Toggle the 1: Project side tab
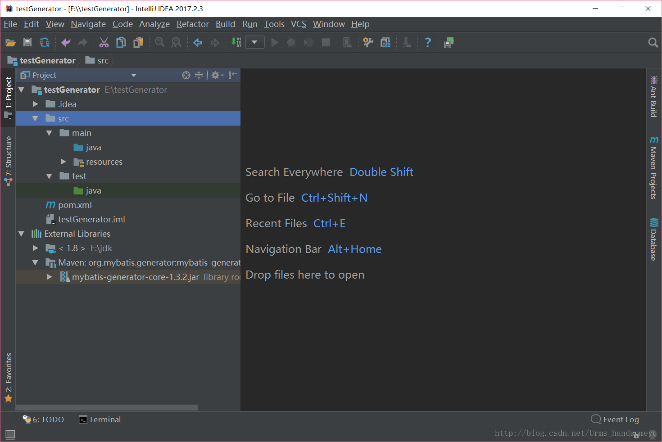The height and width of the screenshot is (442, 662). (x=8, y=97)
